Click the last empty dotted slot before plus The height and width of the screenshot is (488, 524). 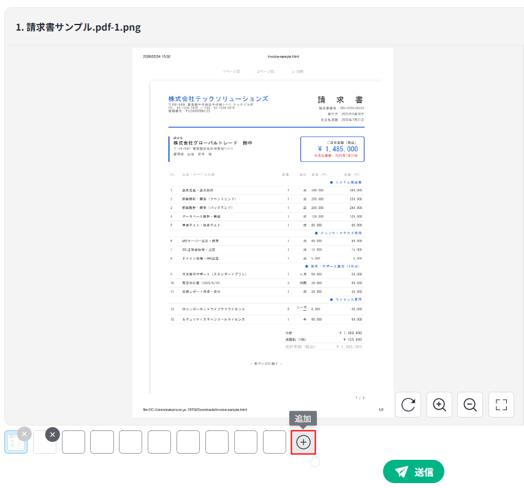275,442
